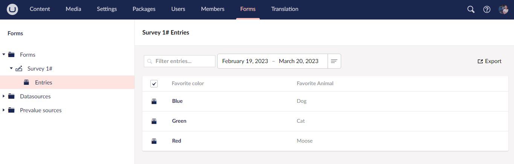
Task: Click the entry icon beside Green
Action: pos(154,121)
